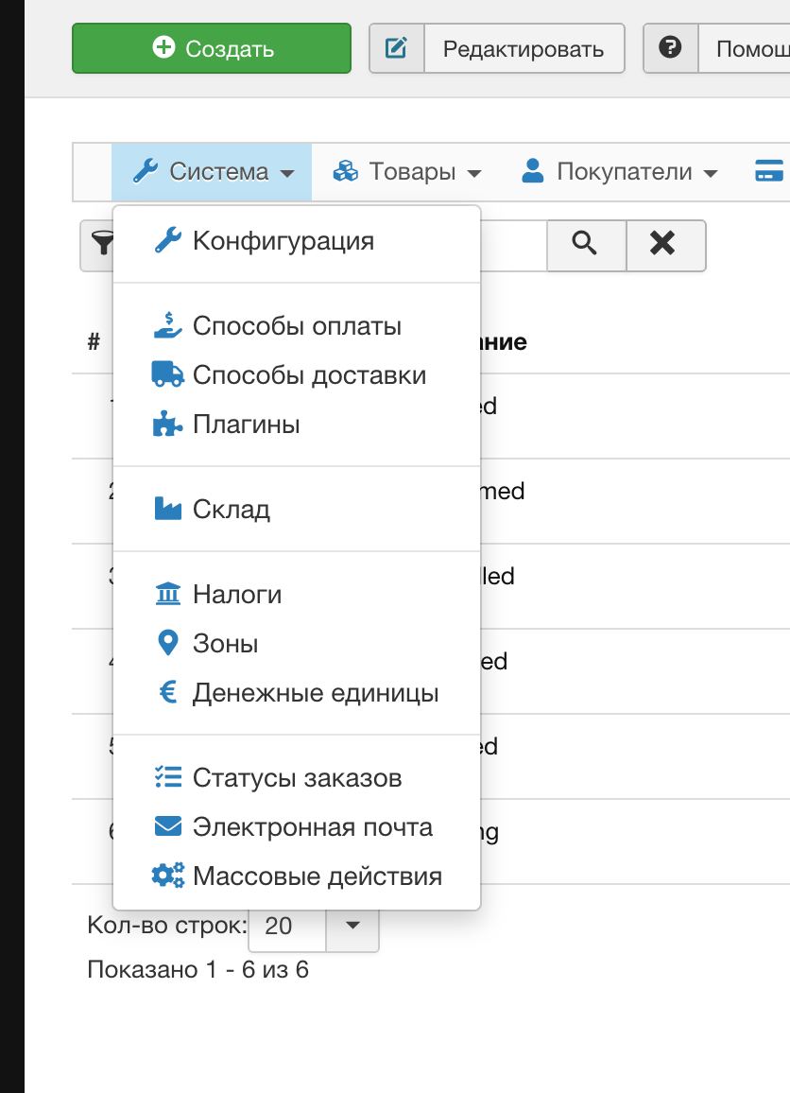790x1093 pixels.
Task: Collapse the Система dropdown menu
Action: tap(212, 172)
